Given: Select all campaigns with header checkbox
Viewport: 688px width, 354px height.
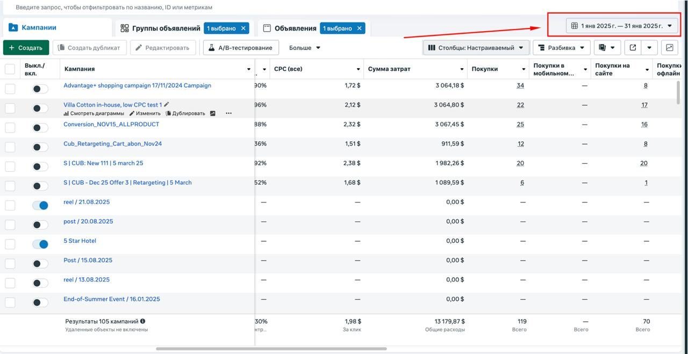Looking at the screenshot, I should click(x=10, y=69).
